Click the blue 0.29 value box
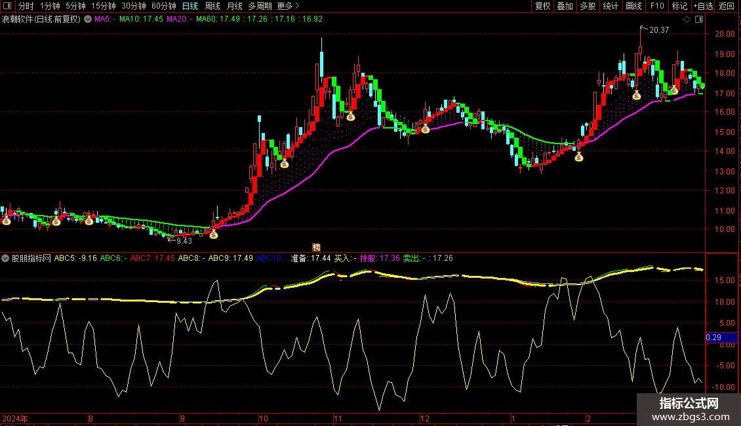Screen dimensions: 741x426 click(x=721, y=338)
